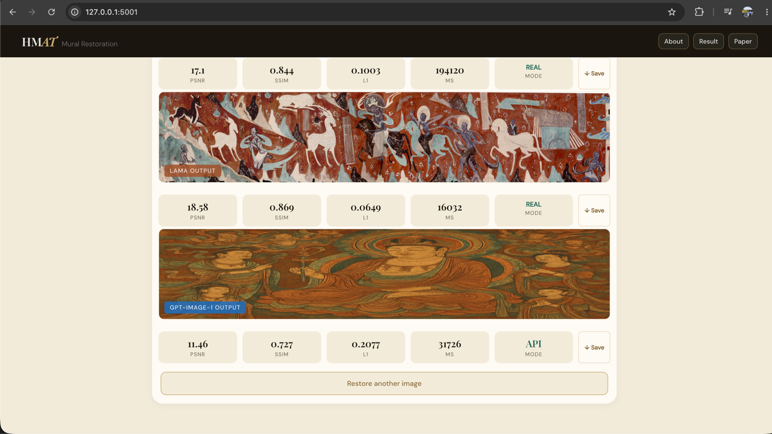The height and width of the screenshot is (434, 772).
Task: Reload the current page
Action: click(51, 12)
